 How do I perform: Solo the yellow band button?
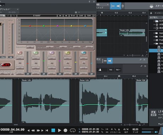[x=68, y=53]
